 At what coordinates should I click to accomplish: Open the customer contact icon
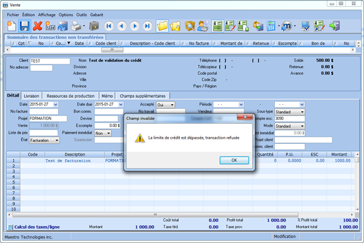click(x=203, y=26)
